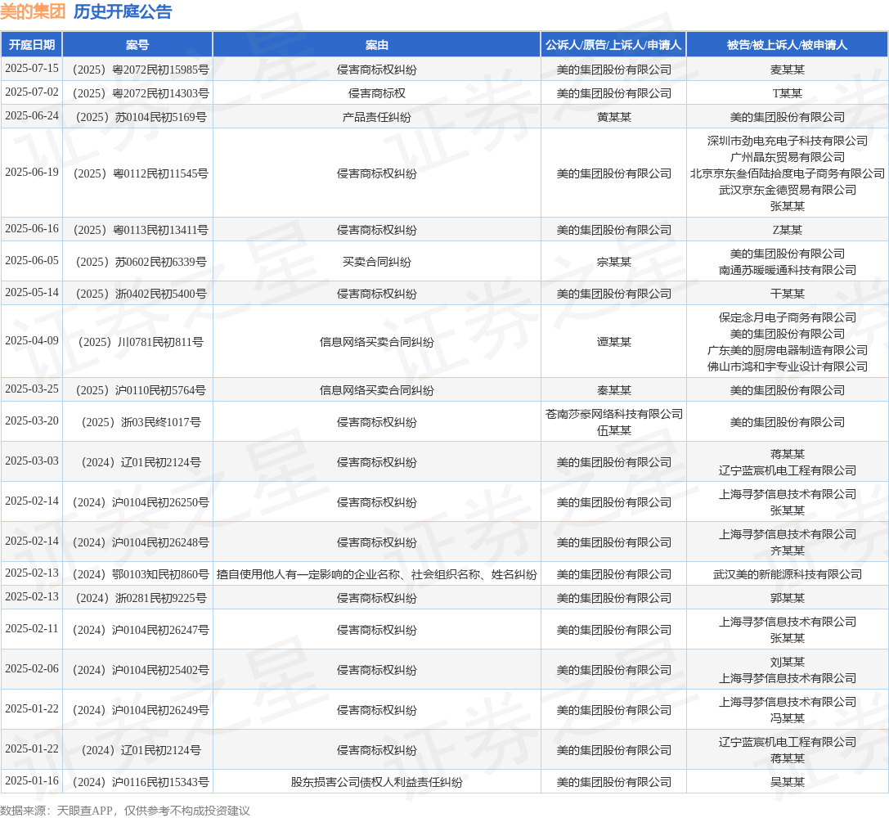Screen dimensions: 889x818
Task: Select case number 沪0104民初26249号
Action: pos(141,710)
